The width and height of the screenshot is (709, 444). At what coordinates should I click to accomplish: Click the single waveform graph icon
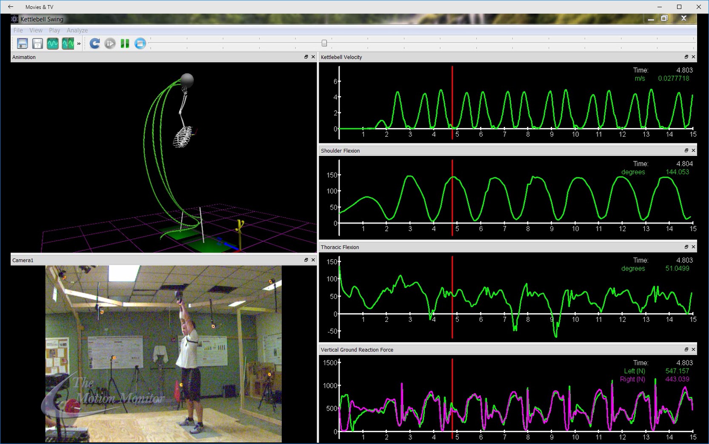53,43
